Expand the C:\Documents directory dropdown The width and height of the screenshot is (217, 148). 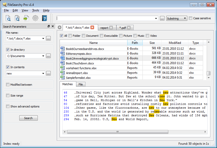(43, 56)
